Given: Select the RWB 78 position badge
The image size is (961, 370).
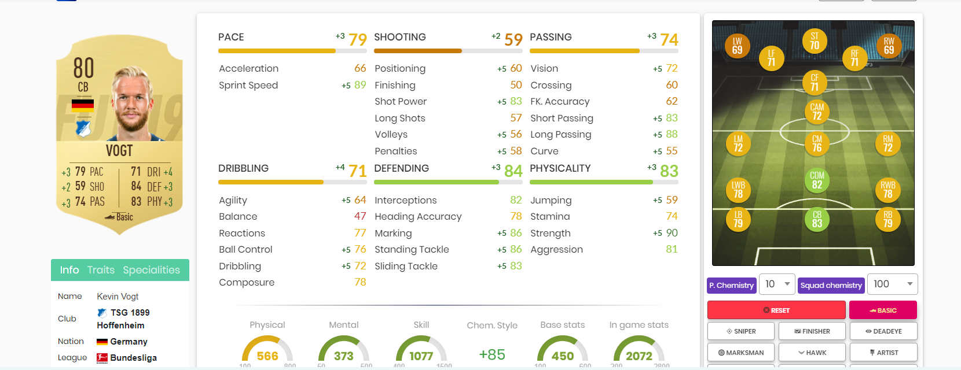Looking at the screenshot, I should (887, 190).
